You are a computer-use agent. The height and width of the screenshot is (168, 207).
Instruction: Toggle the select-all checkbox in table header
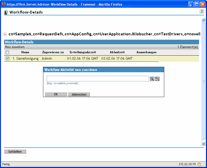pos(7,52)
